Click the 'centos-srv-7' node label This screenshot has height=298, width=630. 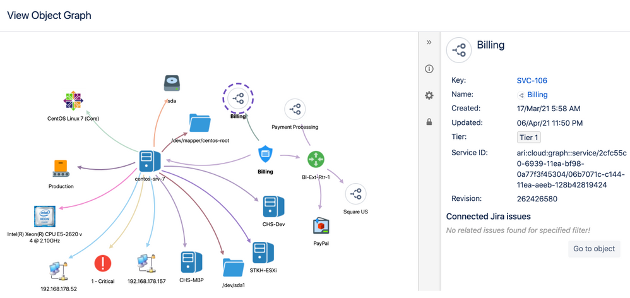150,179
